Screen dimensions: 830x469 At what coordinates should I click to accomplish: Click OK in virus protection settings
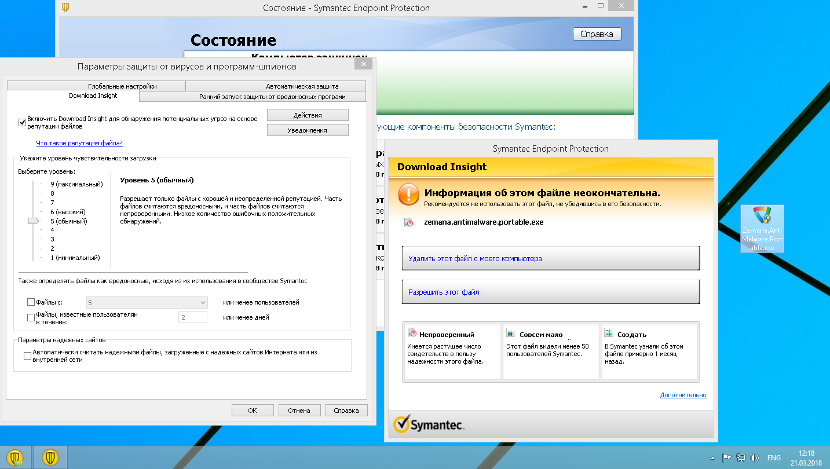pos(253,410)
